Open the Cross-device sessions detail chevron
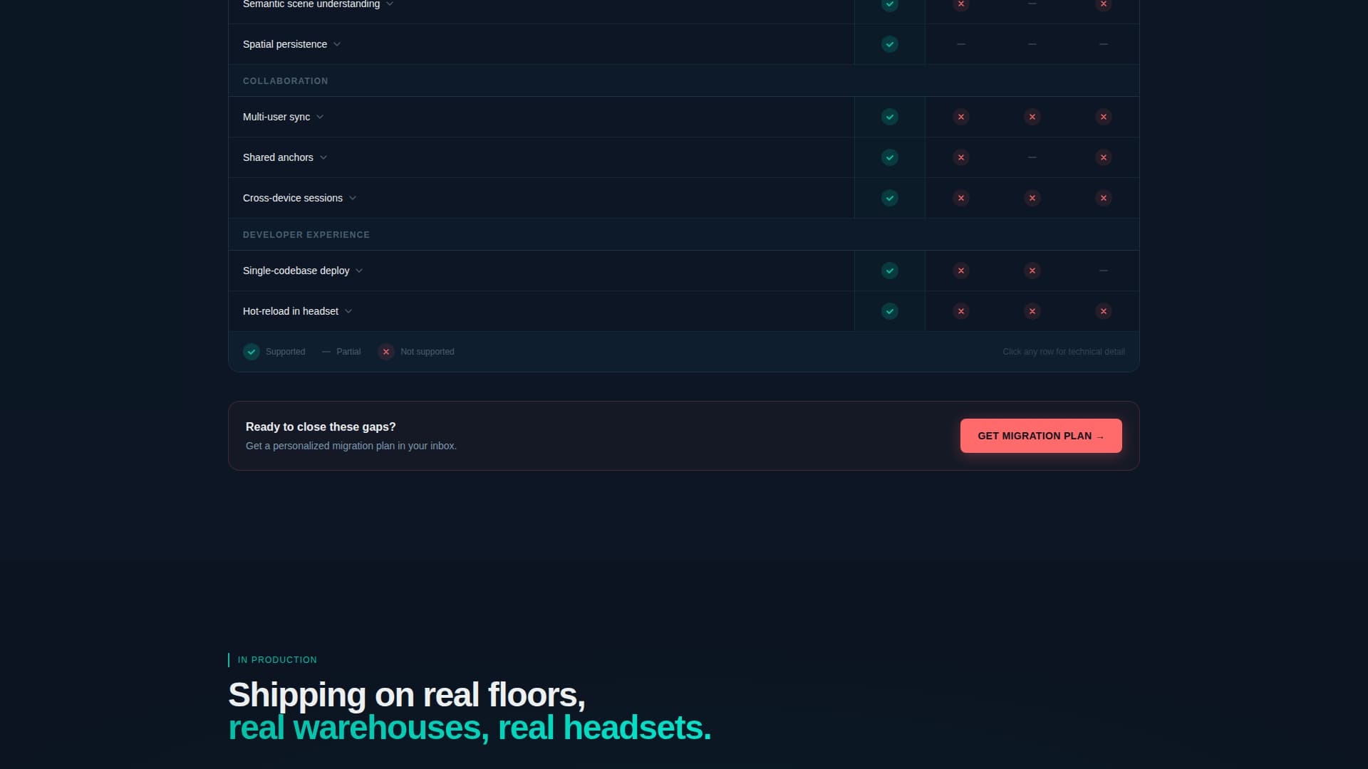 [352, 198]
